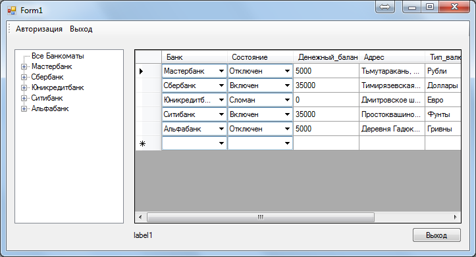Close the Form1 window

coord(454,7)
